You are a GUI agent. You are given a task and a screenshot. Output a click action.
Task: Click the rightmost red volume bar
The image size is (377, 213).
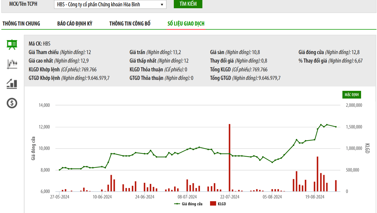tap(336, 186)
